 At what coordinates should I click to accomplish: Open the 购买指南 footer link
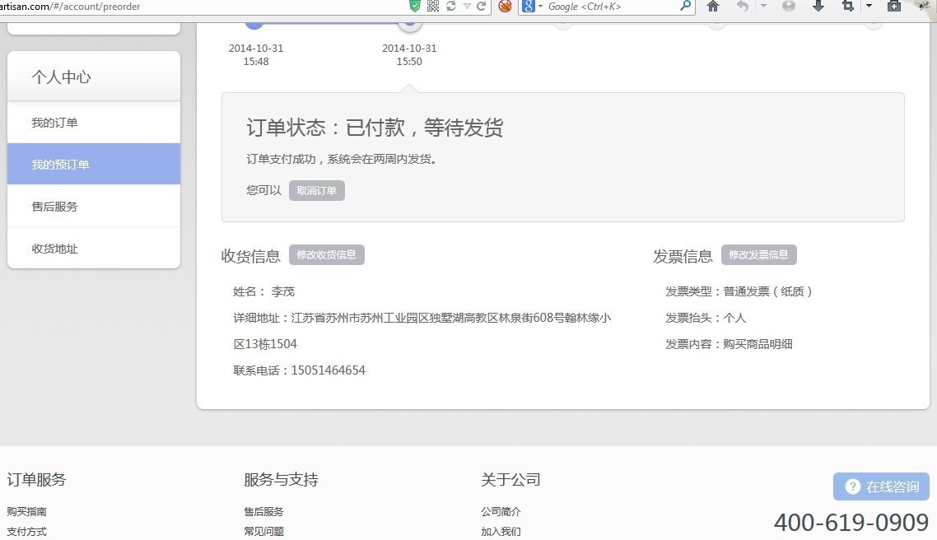[26, 511]
